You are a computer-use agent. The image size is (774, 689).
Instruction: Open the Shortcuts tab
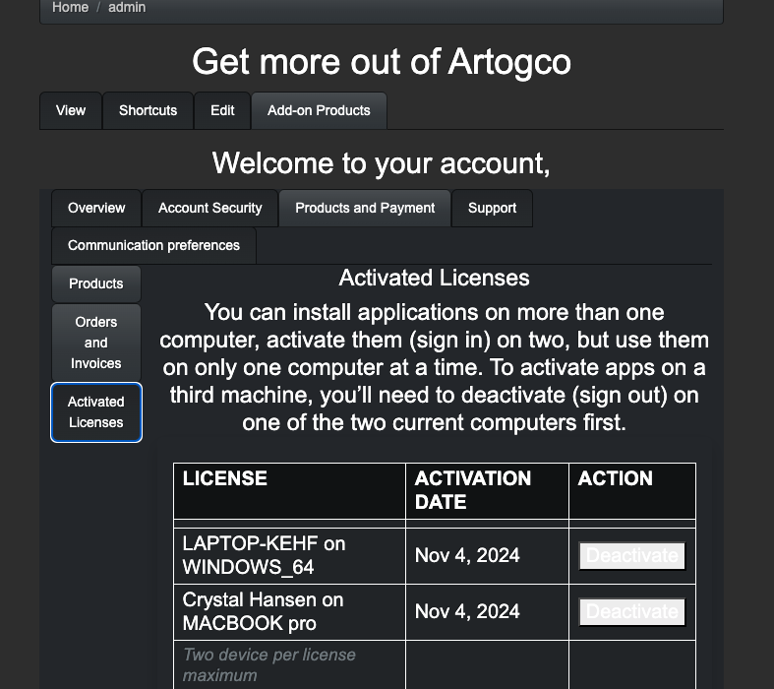[149, 110]
